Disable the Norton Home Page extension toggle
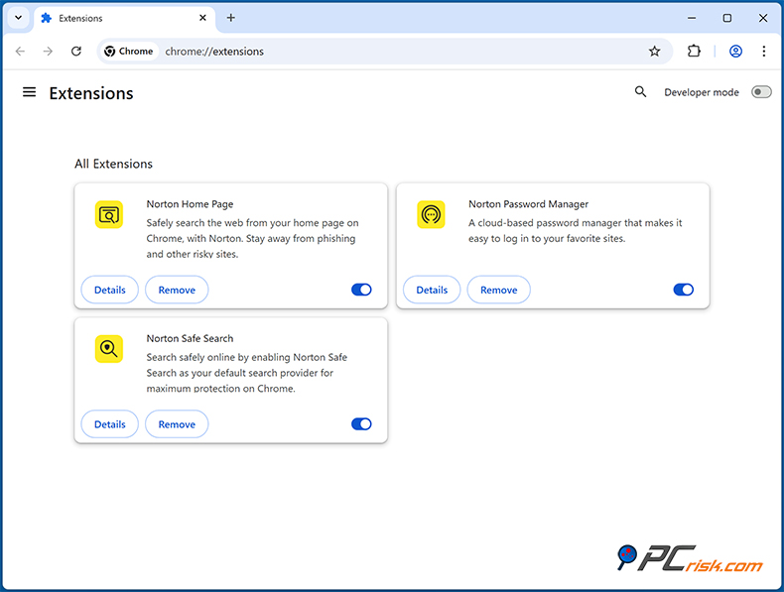This screenshot has width=784, height=592. pyautogui.click(x=361, y=290)
